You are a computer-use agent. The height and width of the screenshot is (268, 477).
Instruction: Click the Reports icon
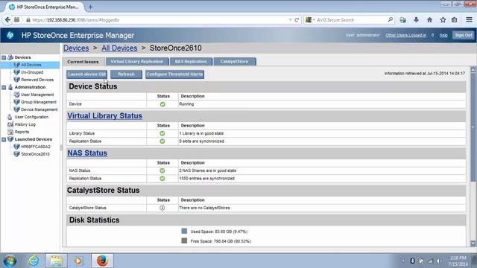pos(10,132)
